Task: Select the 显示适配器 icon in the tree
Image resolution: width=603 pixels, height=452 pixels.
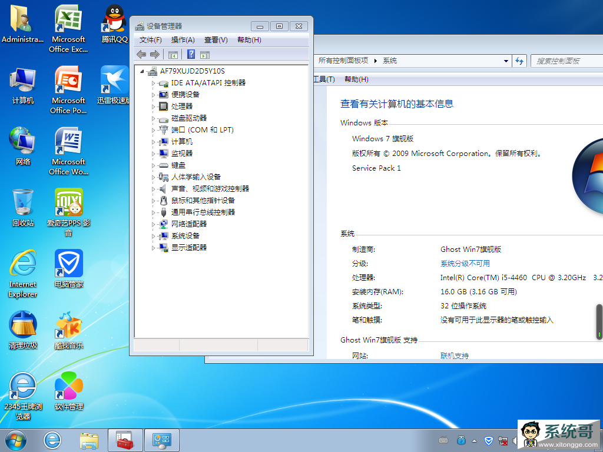Action: [x=164, y=248]
